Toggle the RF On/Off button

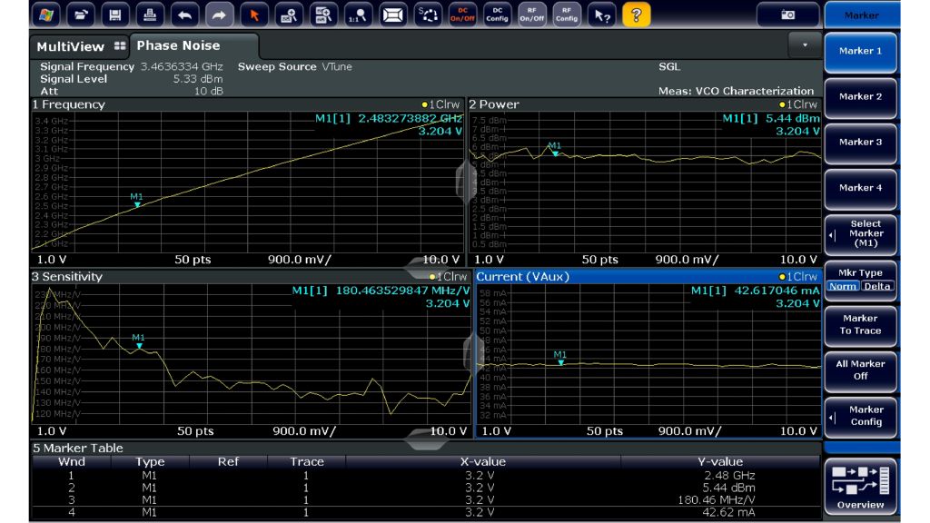pos(531,15)
